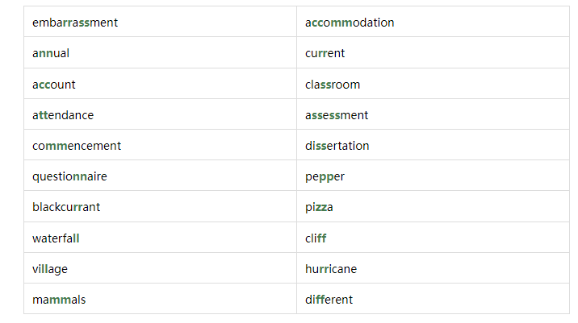
Task: Select the assessment cell
Action: click(433, 114)
